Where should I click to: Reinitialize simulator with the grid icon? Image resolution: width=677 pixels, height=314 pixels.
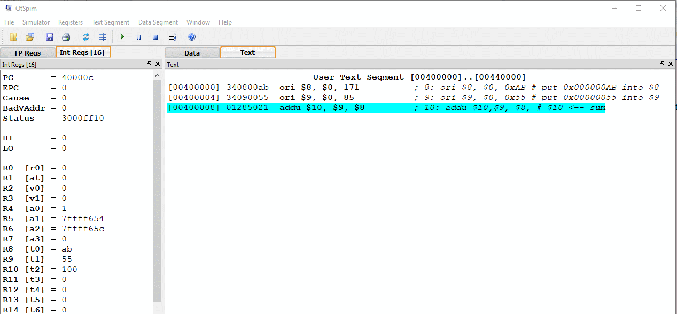103,37
